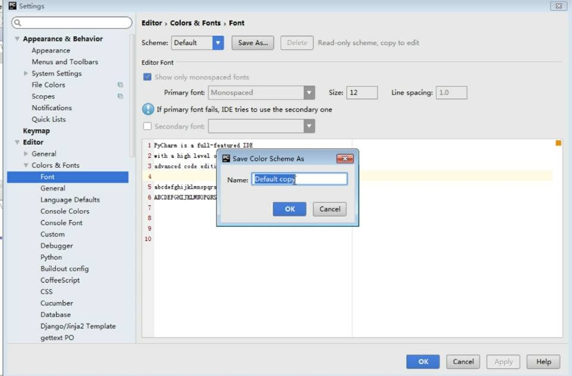Click the settings tree scrollbar
This screenshot has width=572, height=376.
[132, 95]
